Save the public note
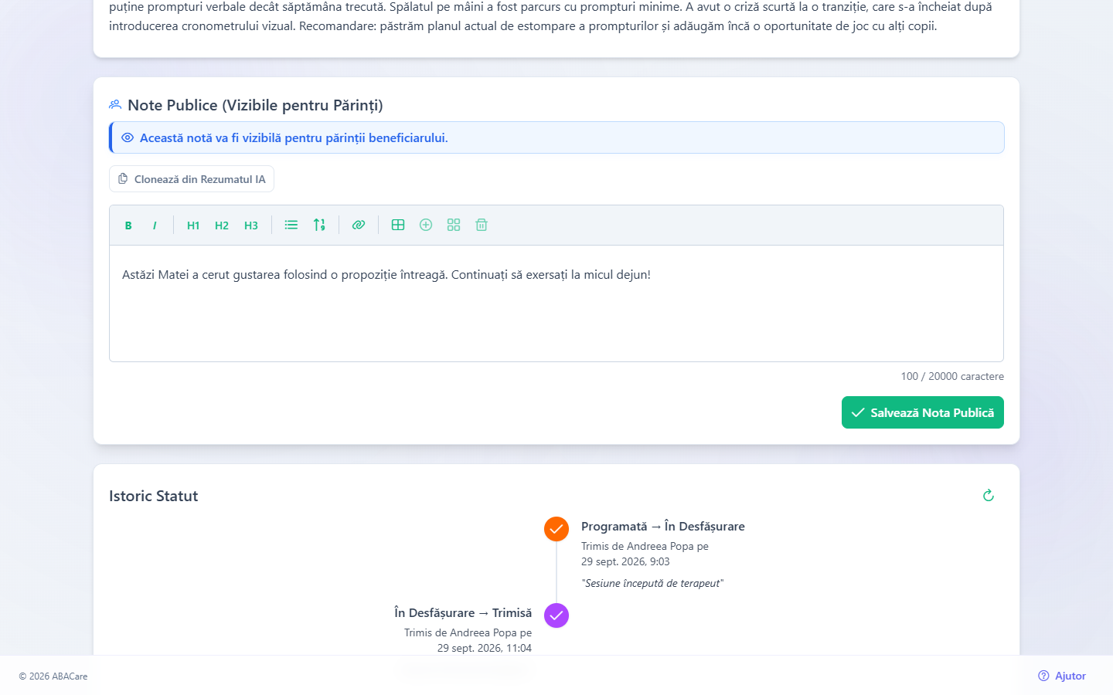Screen dimensions: 1113x695 (x=923, y=412)
